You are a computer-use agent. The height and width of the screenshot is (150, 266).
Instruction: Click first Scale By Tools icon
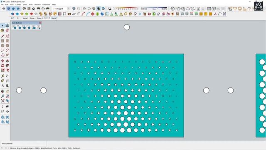(x=14, y=27)
